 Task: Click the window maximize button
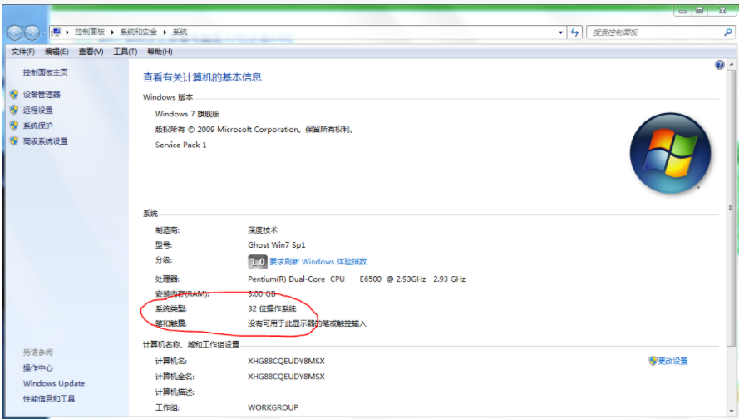tap(700, 10)
